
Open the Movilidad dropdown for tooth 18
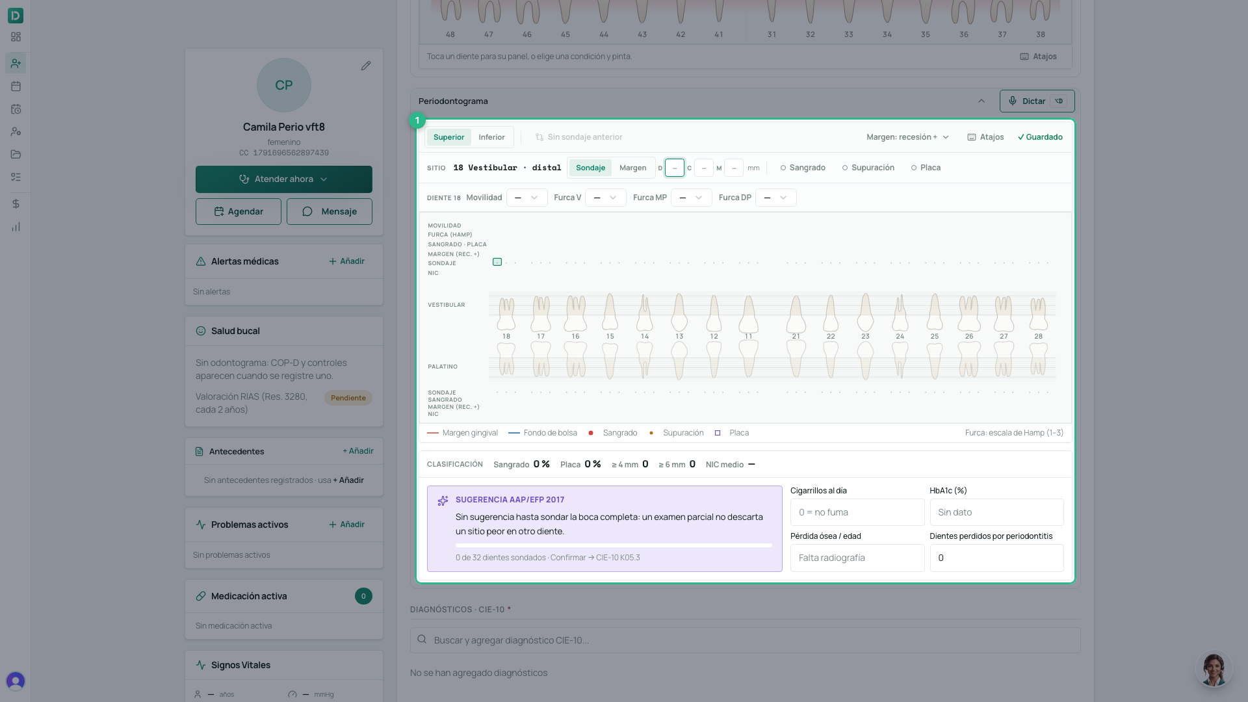click(526, 198)
